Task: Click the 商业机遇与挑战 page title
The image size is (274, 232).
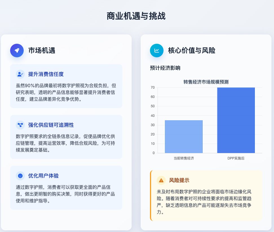Action: point(136,16)
